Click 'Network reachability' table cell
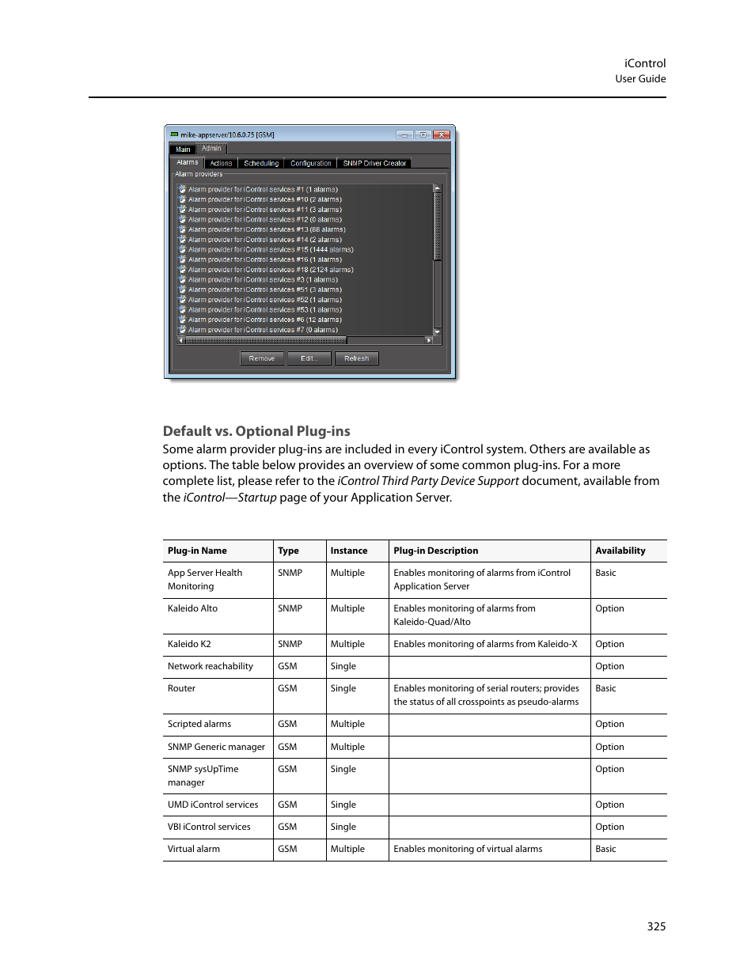 (211, 666)
